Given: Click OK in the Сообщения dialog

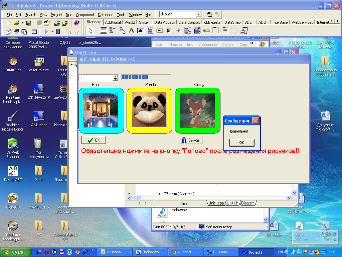Looking at the screenshot, I should (x=242, y=143).
